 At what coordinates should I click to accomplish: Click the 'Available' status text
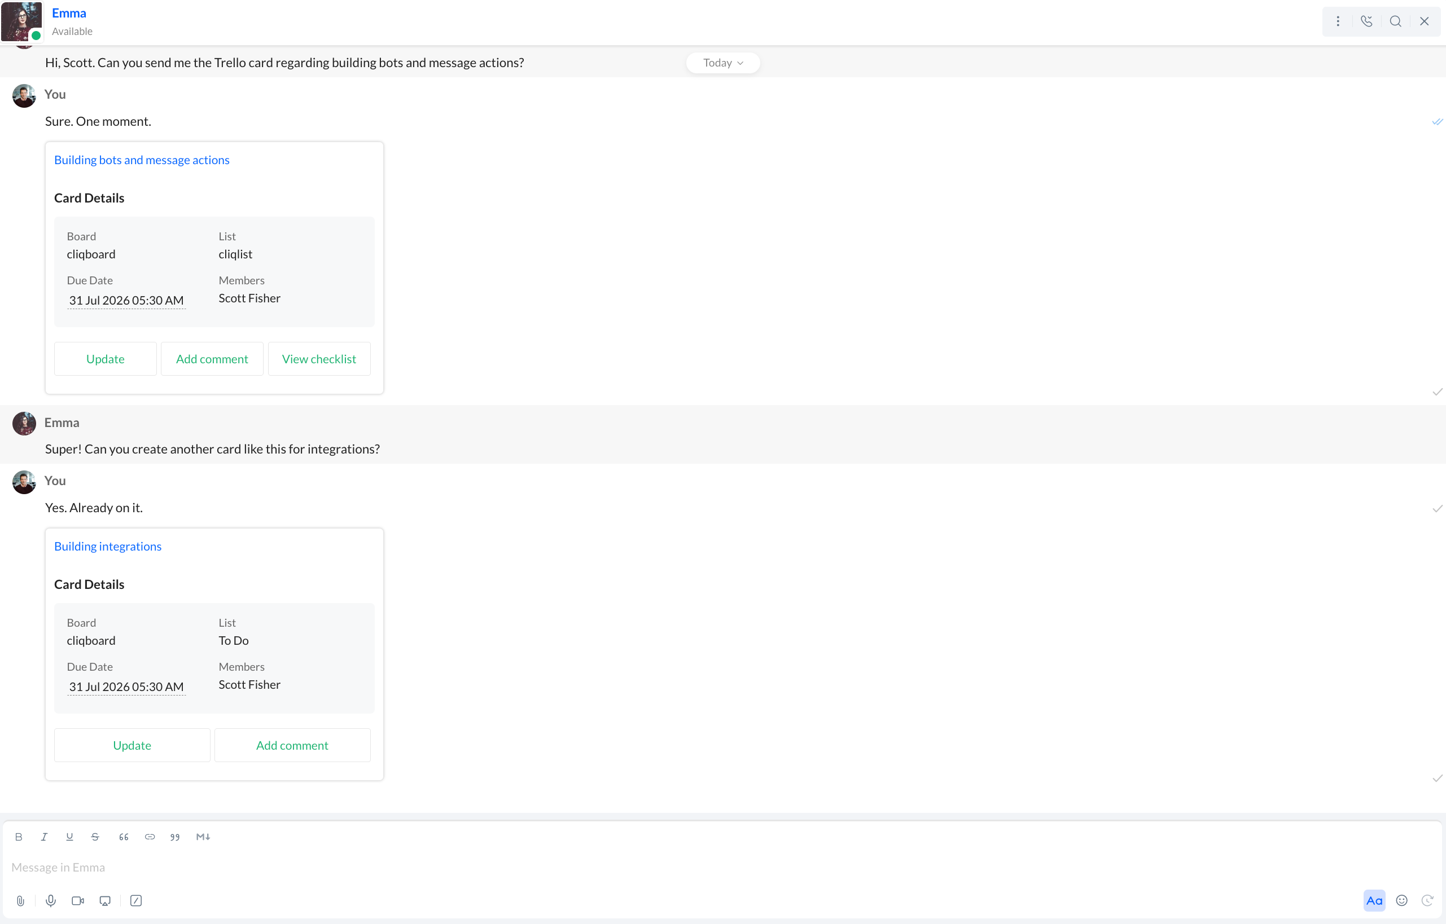[72, 31]
